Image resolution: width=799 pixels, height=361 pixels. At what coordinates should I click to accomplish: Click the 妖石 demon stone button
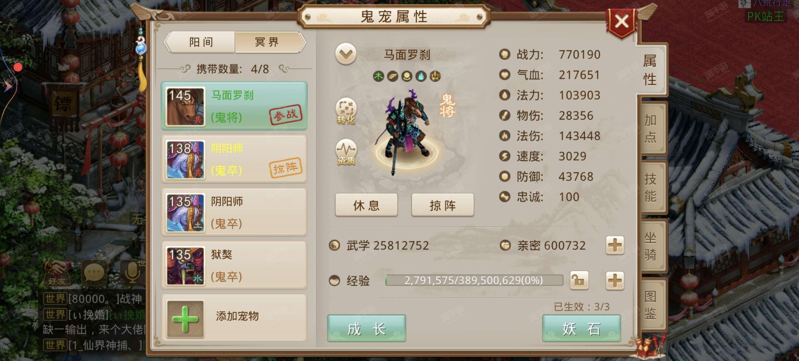pyautogui.click(x=581, y=329)
